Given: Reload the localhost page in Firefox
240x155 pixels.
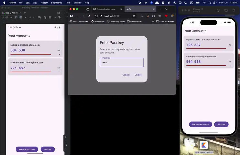Looking at the screenshot, I should [x=89, y=16].
